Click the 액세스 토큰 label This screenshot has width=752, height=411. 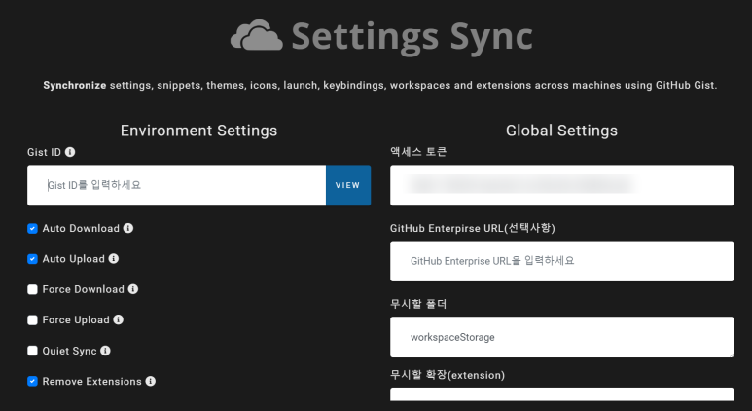(418, 152)
